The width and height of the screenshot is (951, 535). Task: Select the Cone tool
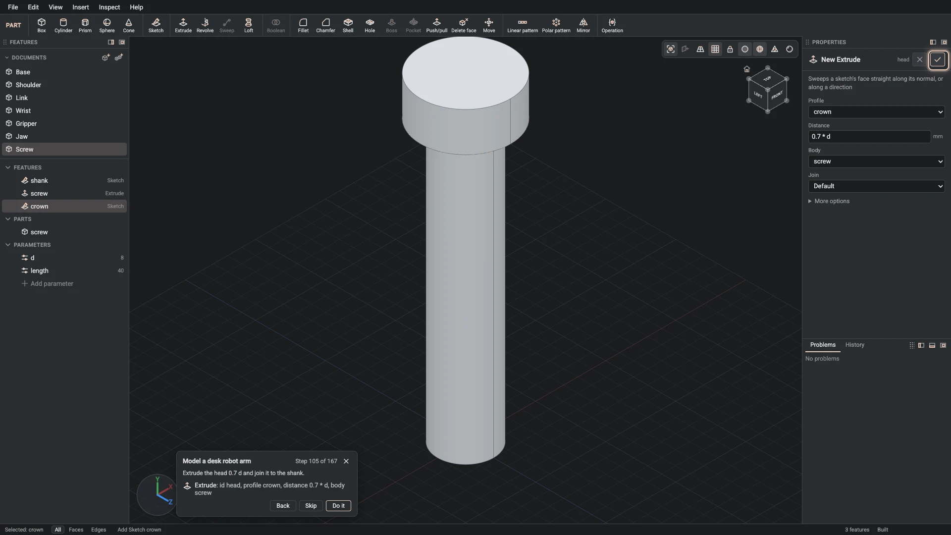(129, 25)
